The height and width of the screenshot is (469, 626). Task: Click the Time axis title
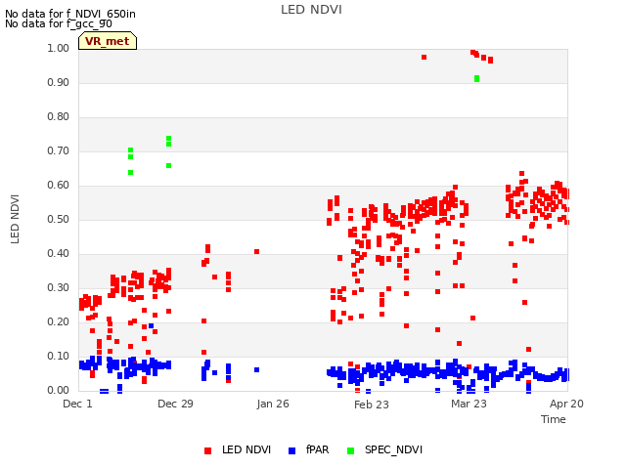tap(553, 419)
